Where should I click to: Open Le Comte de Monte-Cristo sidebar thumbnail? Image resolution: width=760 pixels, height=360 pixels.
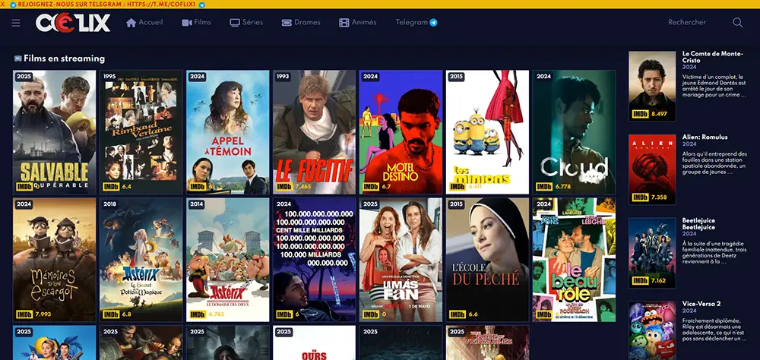(652, 87)
